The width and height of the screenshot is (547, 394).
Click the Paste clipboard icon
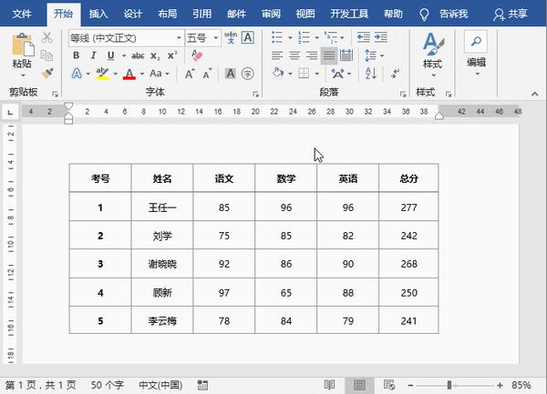[23, 45]
